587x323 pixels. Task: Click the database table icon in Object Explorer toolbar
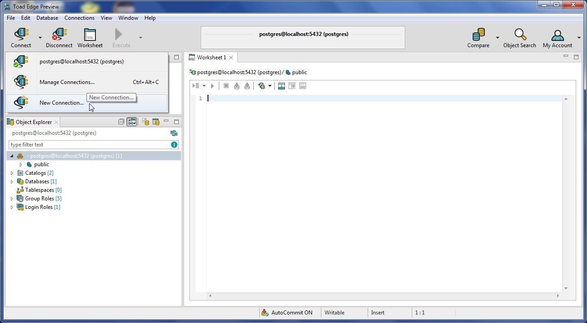[x=156, y=122]
